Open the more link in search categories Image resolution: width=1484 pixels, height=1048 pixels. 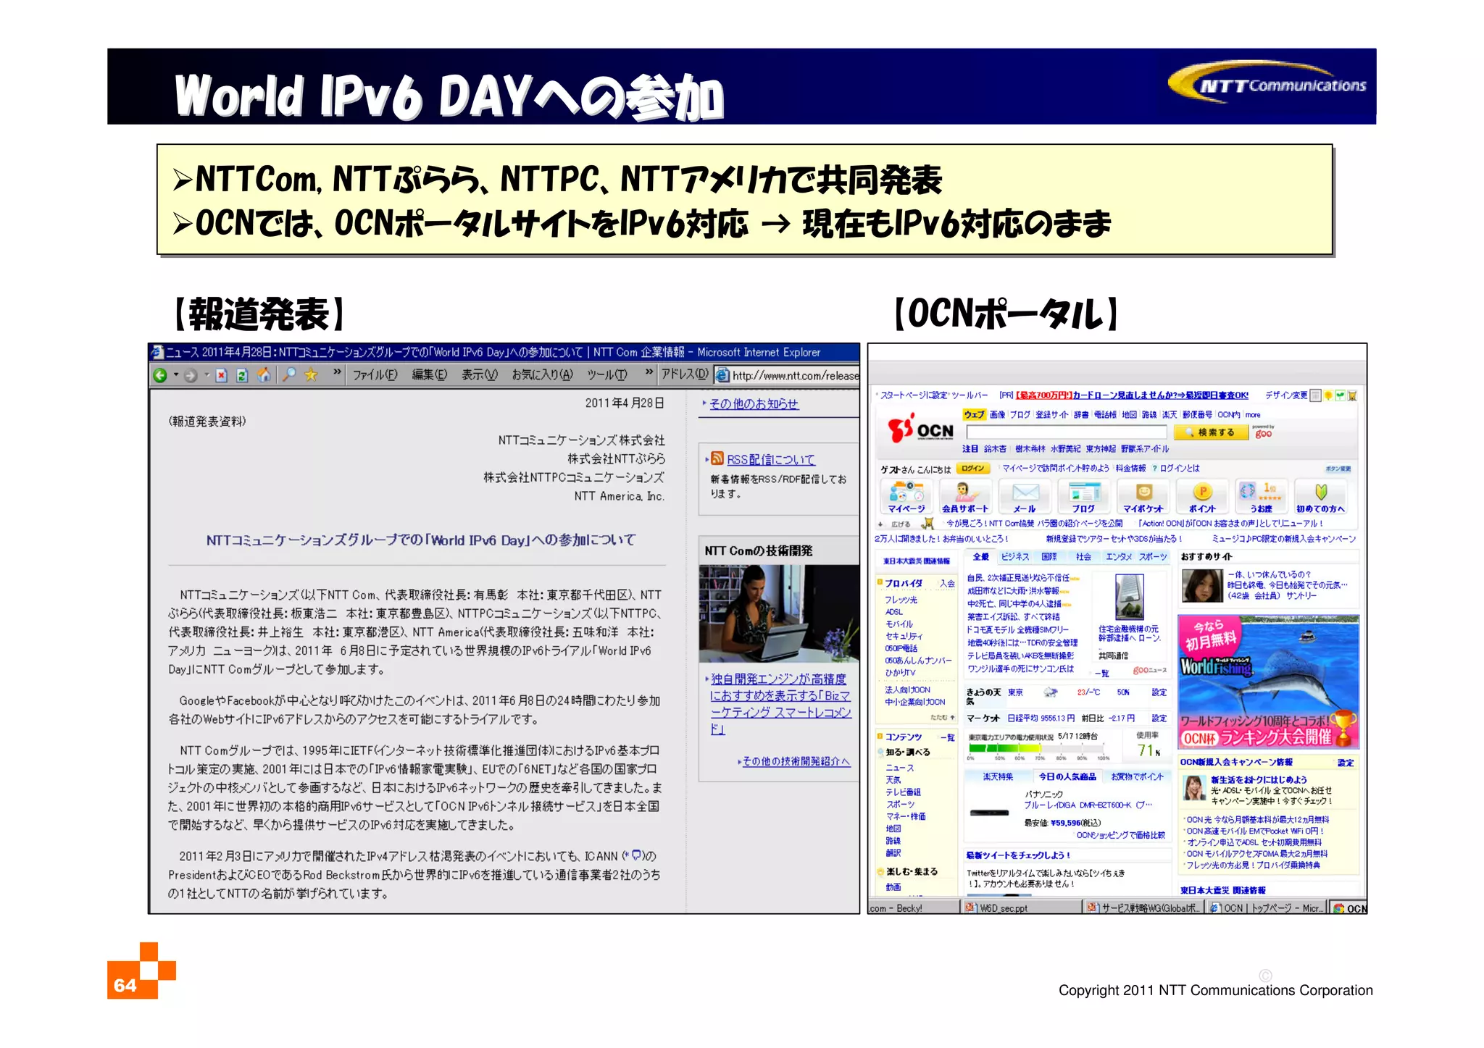pyautogui.click(x=1253, y=415)
